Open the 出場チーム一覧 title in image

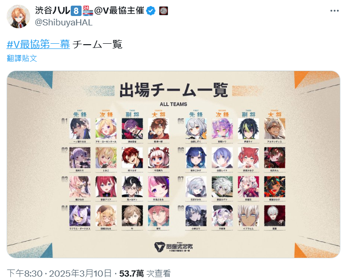coord(173,90)
